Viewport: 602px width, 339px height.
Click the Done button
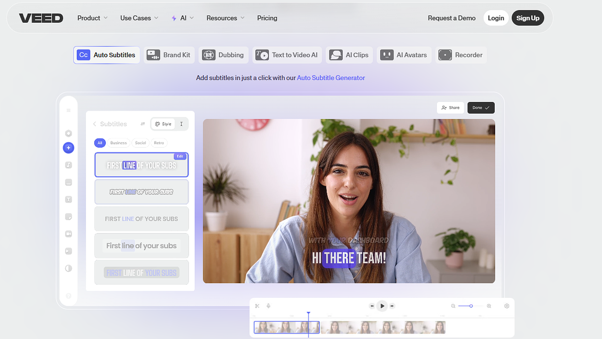[481, 107]
